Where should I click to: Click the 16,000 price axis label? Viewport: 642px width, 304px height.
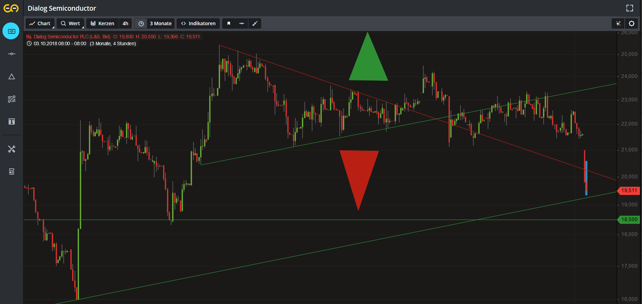click(629, 299)
